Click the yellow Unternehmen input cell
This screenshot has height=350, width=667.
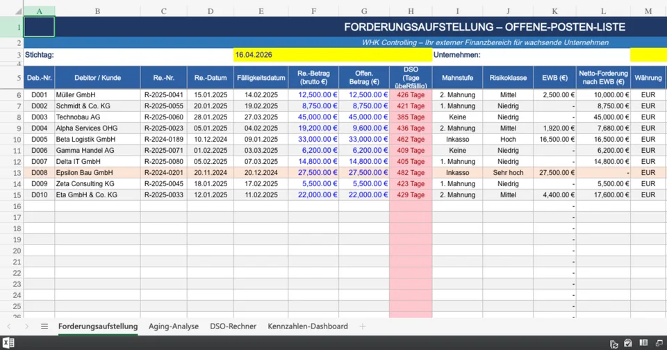[x=648, y=55]
